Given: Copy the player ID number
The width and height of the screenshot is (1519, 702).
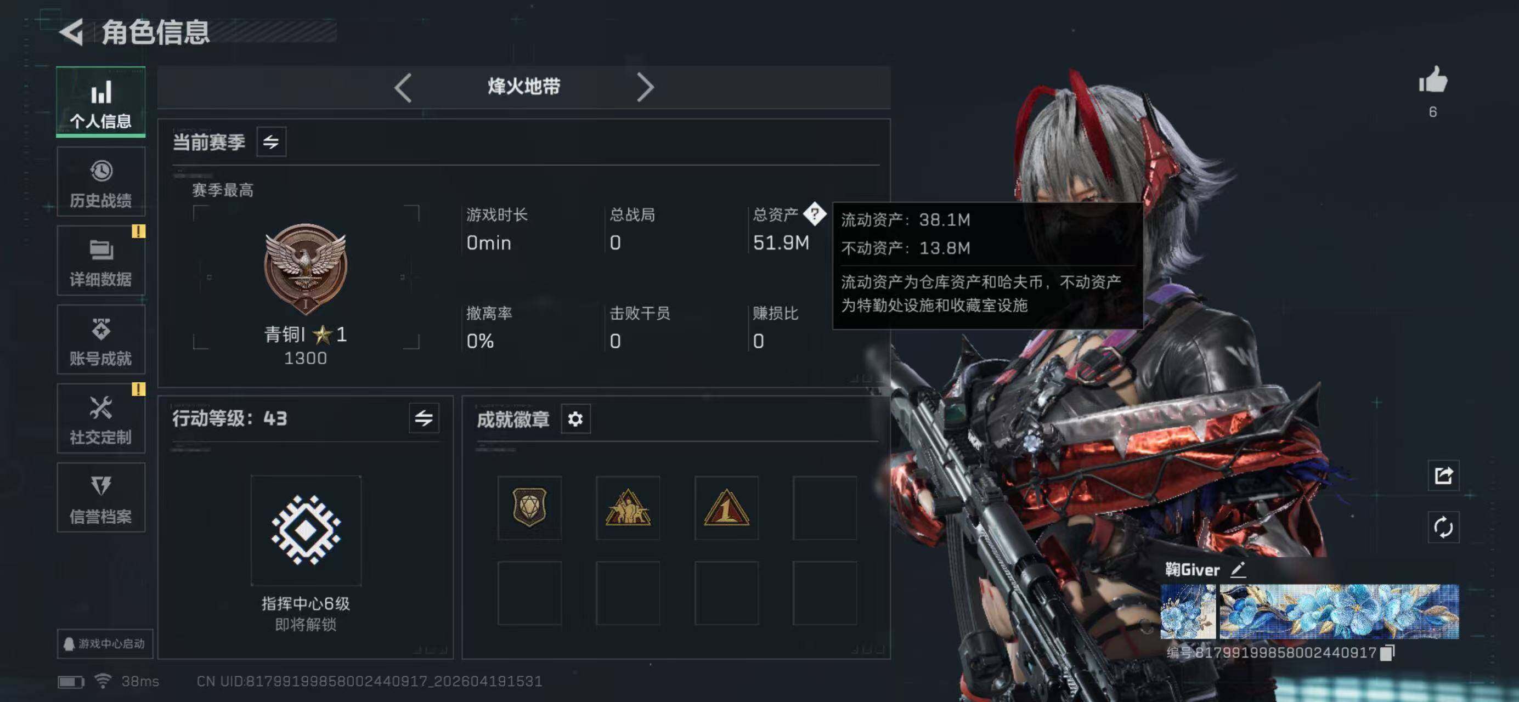Looking at the screenshot, I should pos(1388,653).
